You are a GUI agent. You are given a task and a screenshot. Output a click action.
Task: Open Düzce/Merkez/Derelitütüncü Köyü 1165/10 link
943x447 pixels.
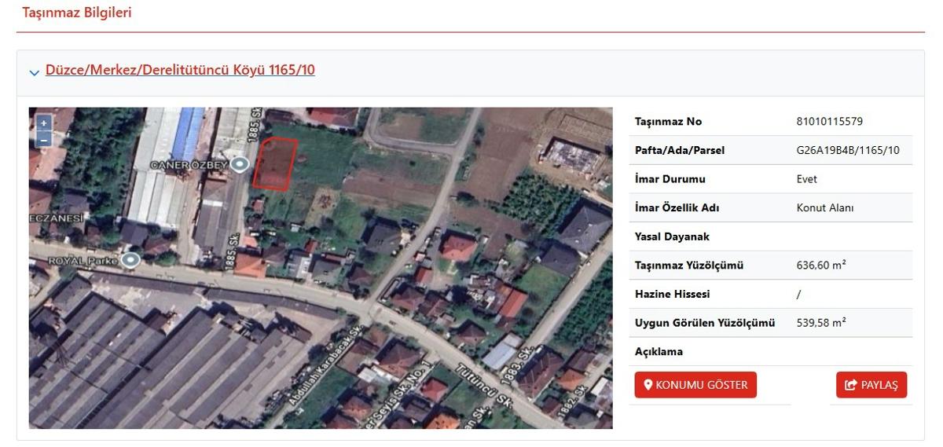tap(180, 70)
